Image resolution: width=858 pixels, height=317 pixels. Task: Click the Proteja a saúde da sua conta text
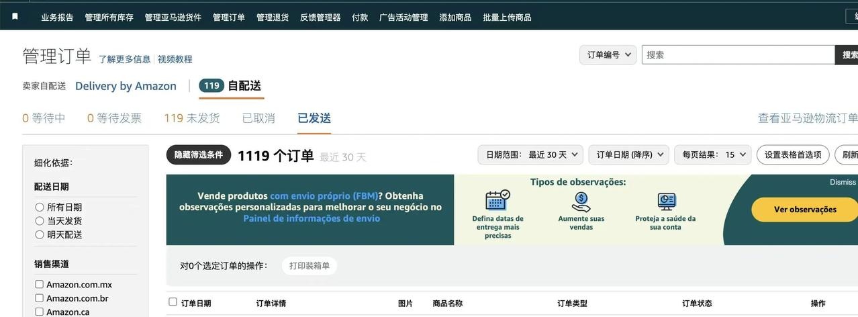(665, 223)
